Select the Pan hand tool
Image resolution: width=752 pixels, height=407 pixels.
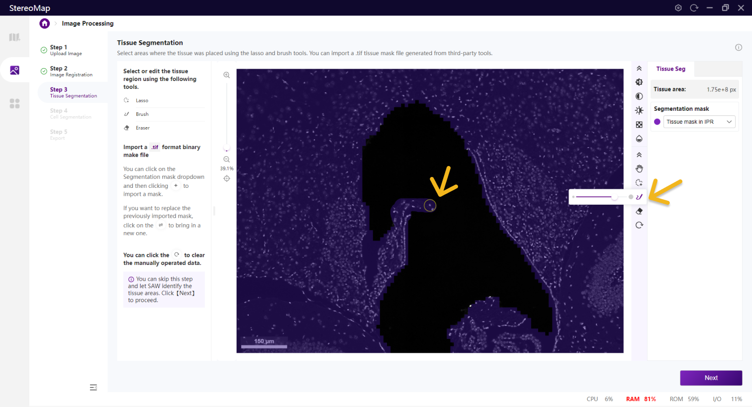[639, 169]
